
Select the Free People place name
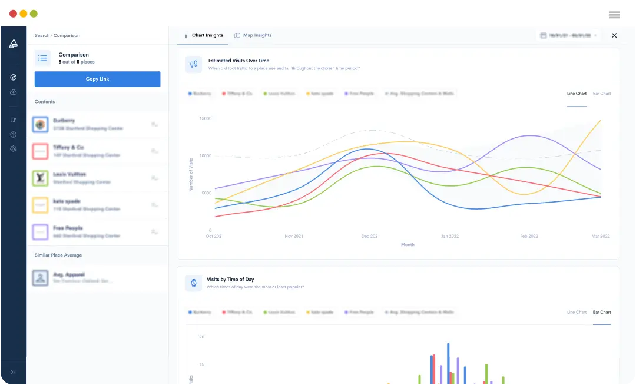[x=68, y=228]
